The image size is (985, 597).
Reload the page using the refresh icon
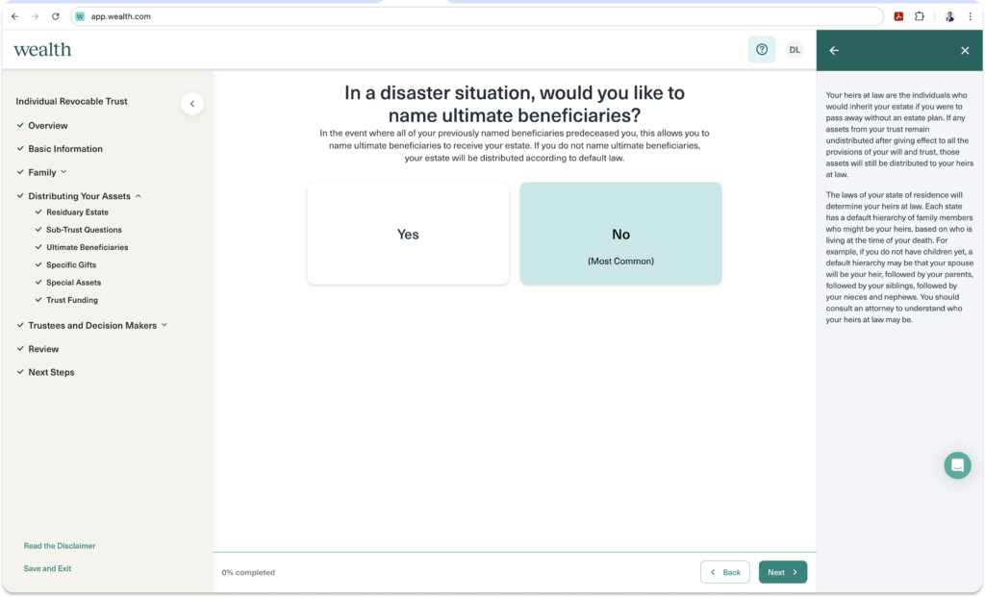[x=55, y=15]
